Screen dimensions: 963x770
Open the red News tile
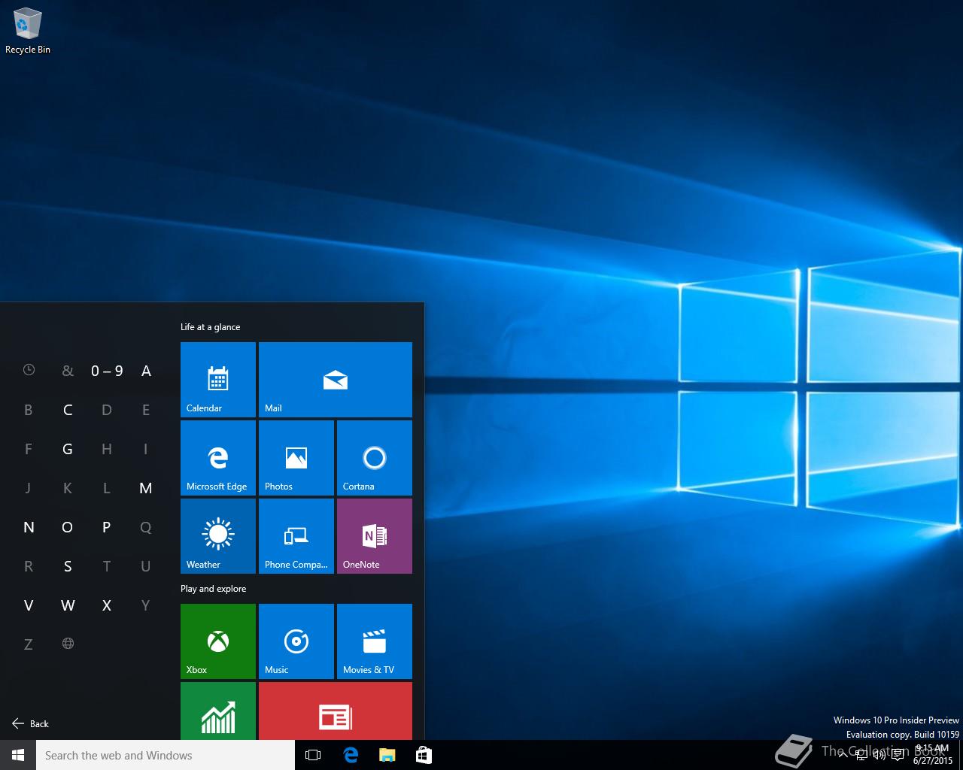(x=336, y=711)
